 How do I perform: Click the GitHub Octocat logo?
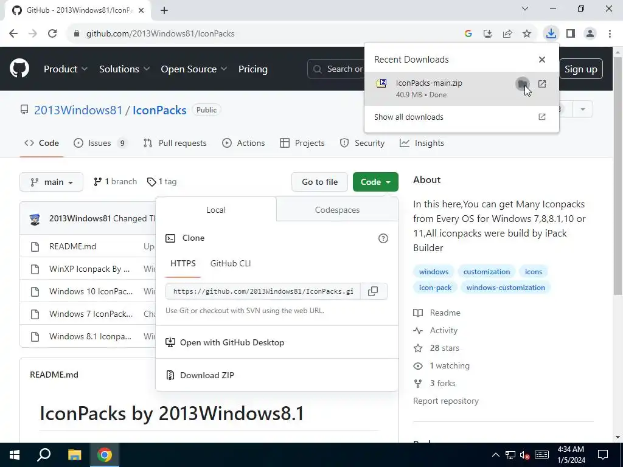pyautogui.click(x=19, y=69)
